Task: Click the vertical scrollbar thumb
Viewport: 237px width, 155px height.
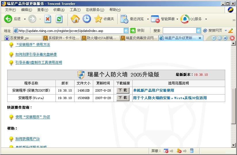Action: click(233, 106)
